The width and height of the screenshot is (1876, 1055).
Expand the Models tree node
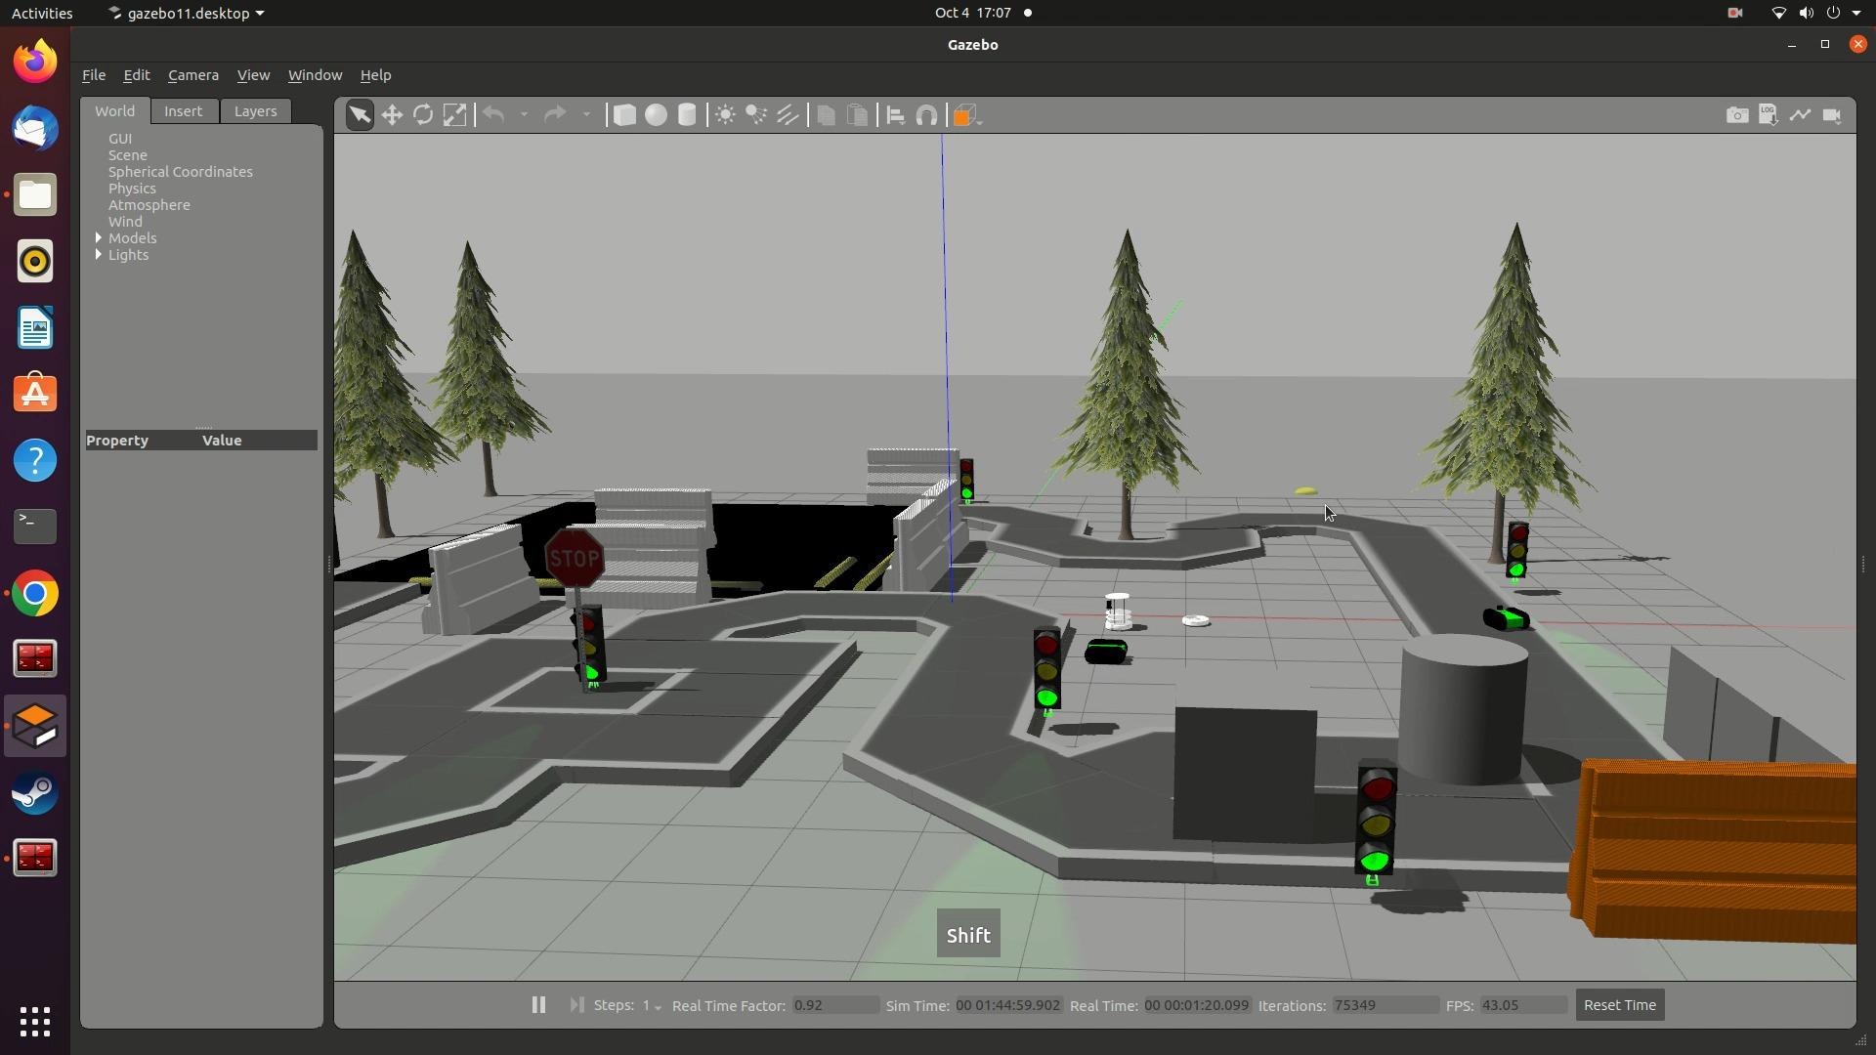click(99, 238)
